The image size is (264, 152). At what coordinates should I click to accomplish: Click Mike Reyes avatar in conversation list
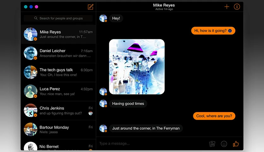[31, 34]
